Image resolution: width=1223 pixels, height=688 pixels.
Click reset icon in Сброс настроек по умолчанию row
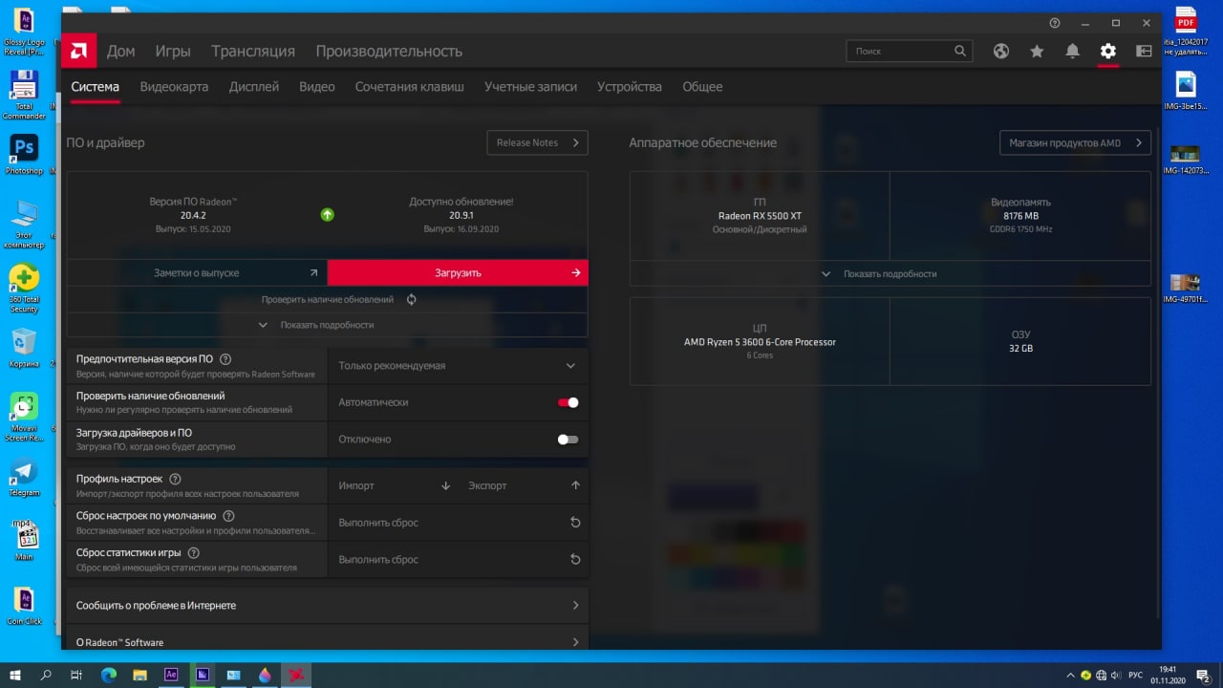click(x=575, y=523)
